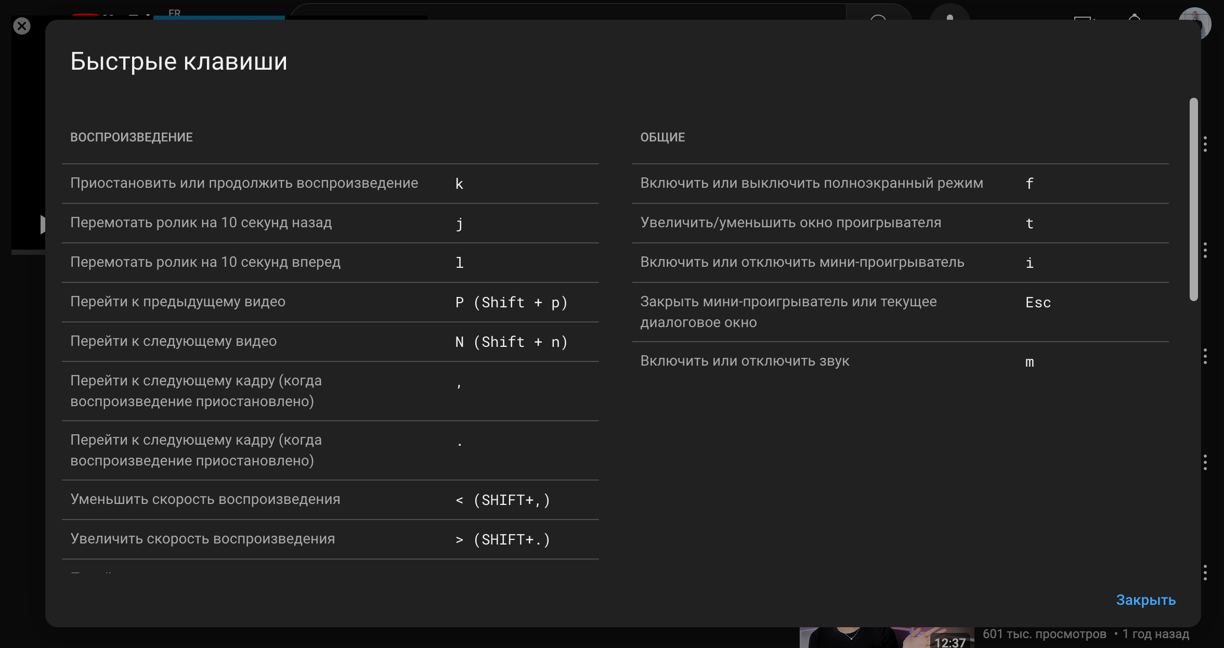Click the round X icon at top-left
This screenshot has width=1224, height=648.
tap(22, 26)
